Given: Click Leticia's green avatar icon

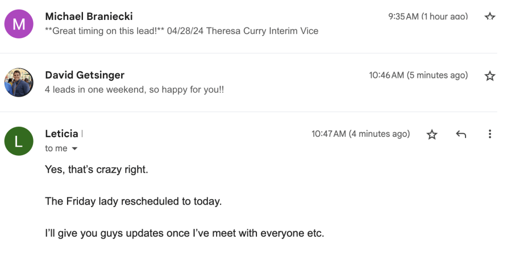Looking at the screenshot, I should pos(19,141).
